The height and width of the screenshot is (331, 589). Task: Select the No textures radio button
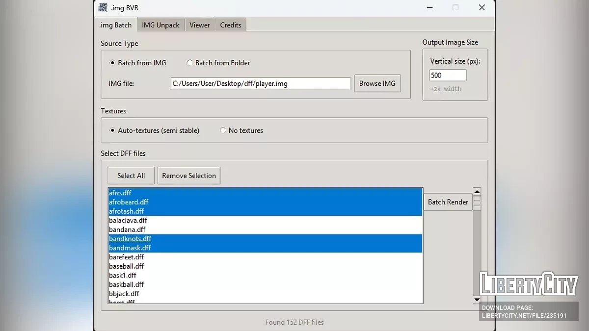223,130
